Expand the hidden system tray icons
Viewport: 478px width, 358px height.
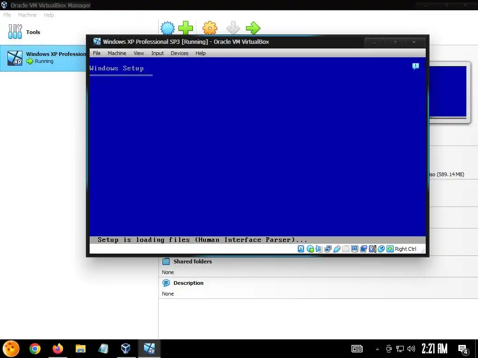click(377, 349)
